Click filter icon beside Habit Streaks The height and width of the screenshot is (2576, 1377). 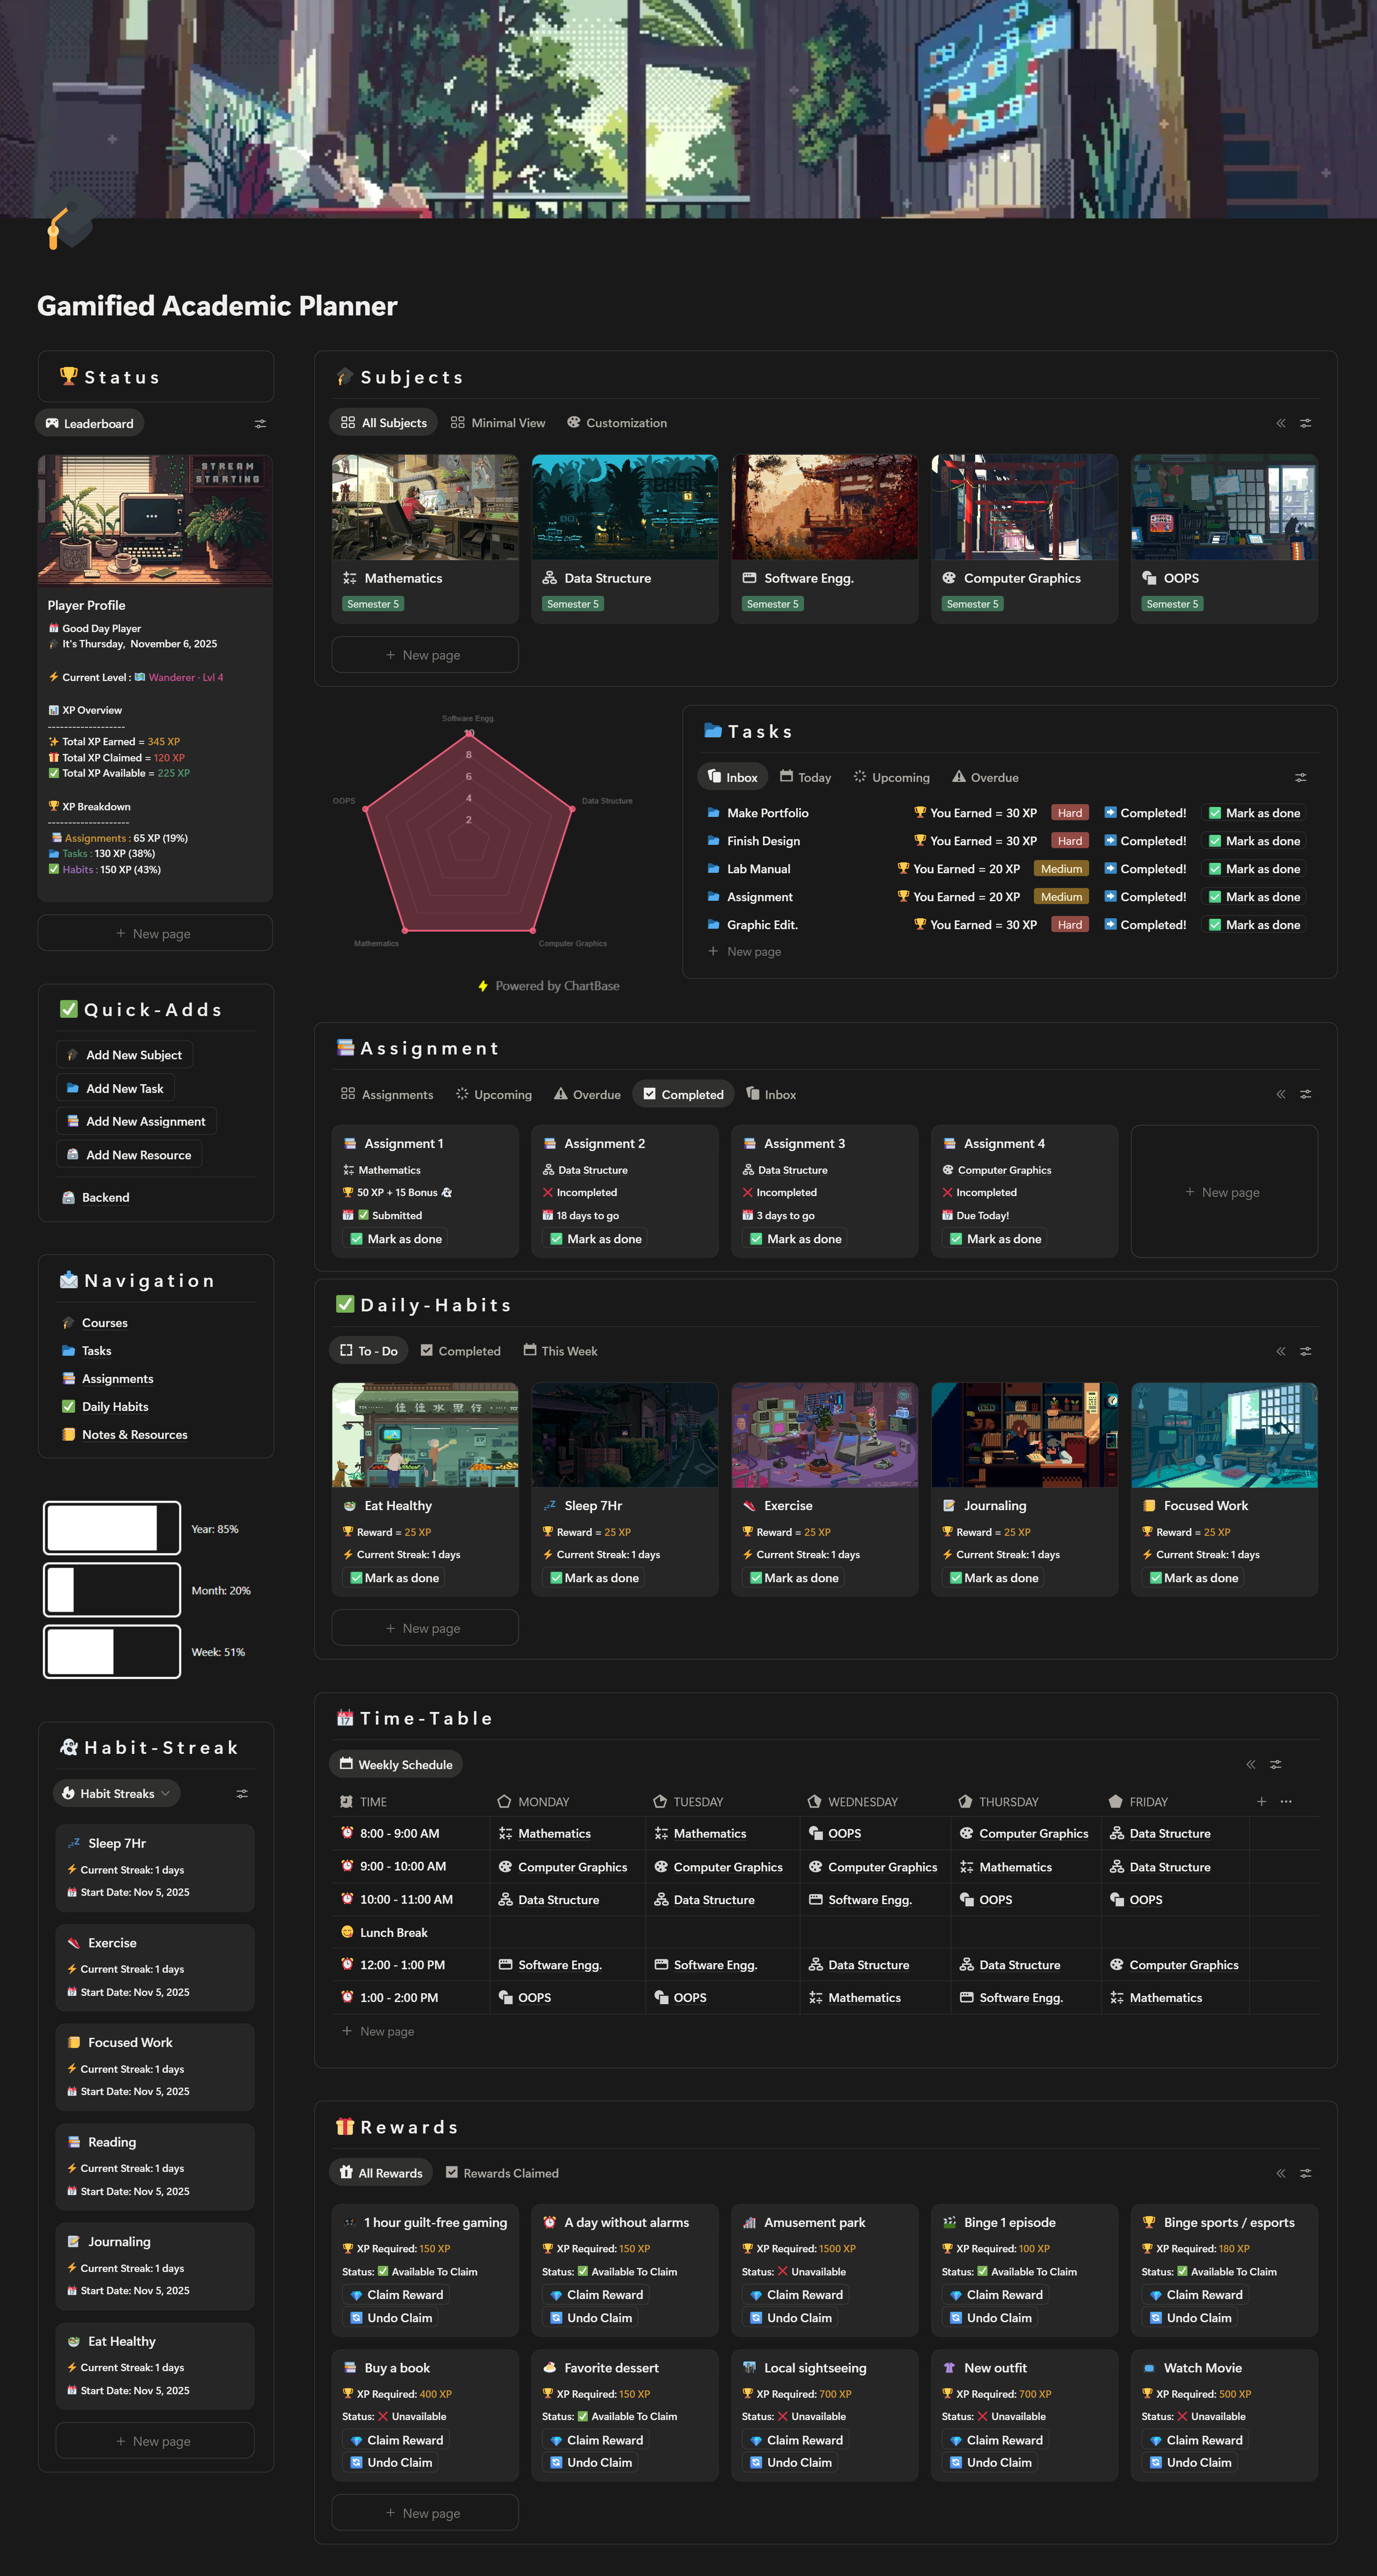242,1793
